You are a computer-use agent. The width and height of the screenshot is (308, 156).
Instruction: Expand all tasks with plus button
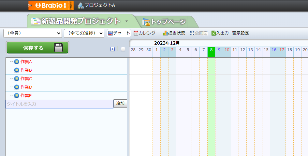(x=113, y=49)
